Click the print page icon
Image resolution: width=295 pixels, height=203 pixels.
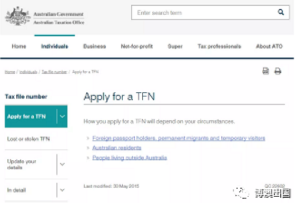278,71
